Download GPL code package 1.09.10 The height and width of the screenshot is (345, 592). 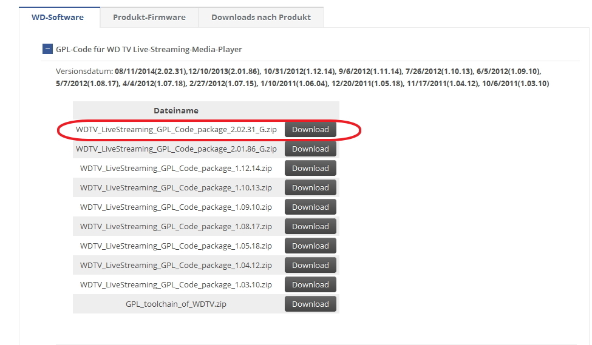point(310,207)
